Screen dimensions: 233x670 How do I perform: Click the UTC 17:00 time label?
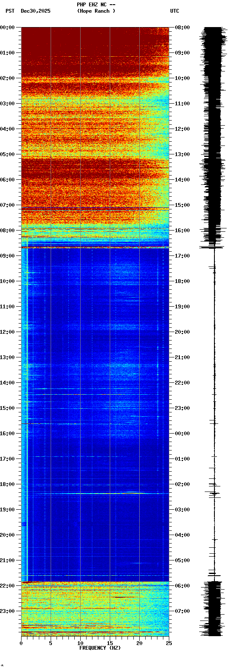click(182, 256)
